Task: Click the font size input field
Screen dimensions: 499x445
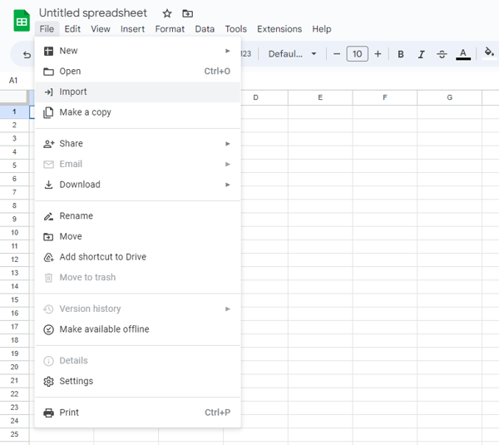Action: click(357, 54)
